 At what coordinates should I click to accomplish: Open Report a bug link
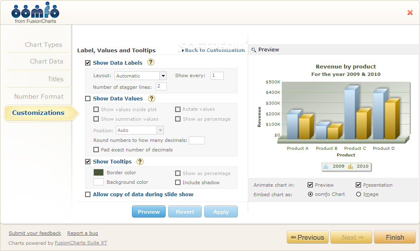(83, 233)
